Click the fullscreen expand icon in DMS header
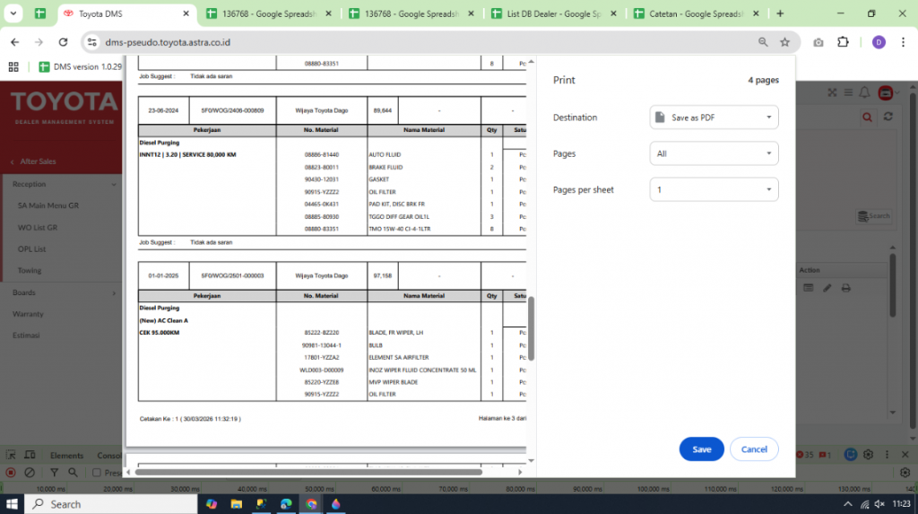The height and width of the screenshot is (514, 918). [x=832, y=92]
